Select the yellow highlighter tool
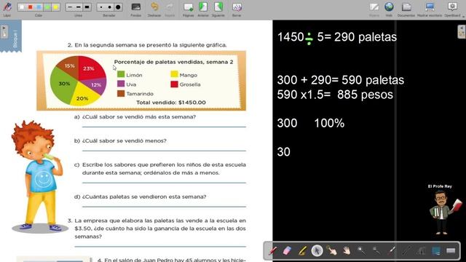 coord(302,250)
